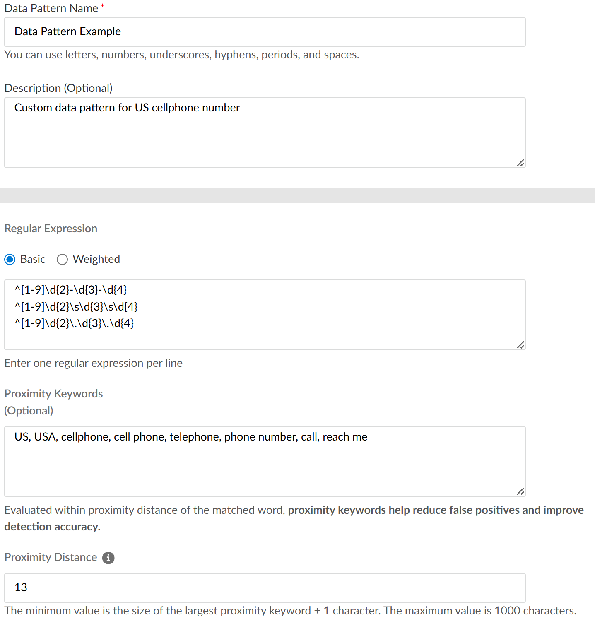Click into the Description text area
The height and width of the screenshot is (626, 595).
(265, 137)
